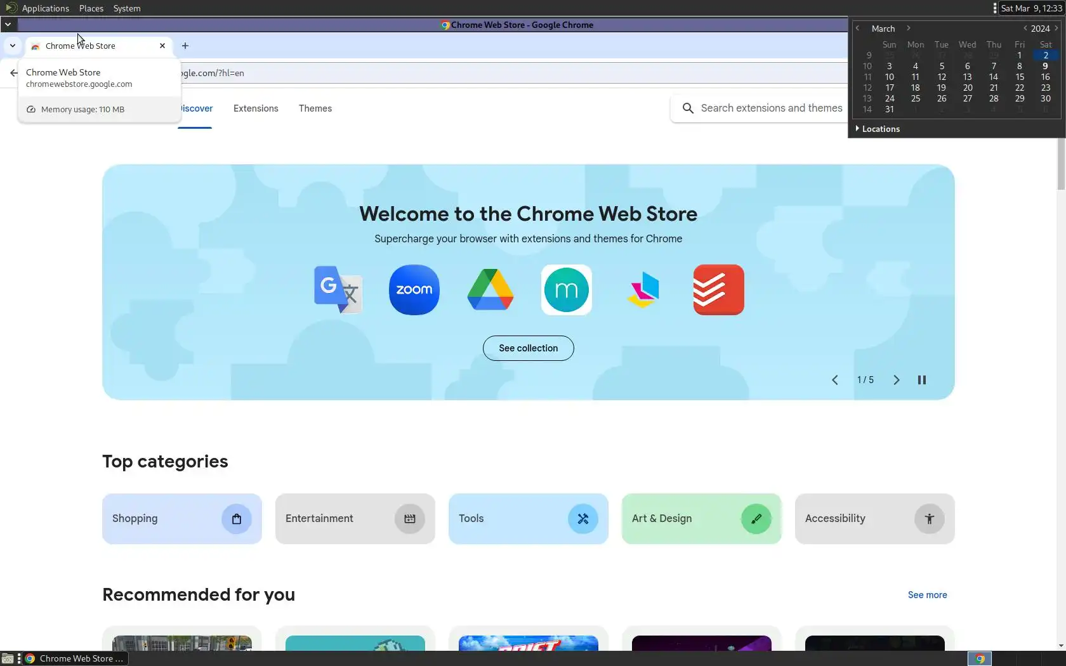The width and height of the screenshot is (1066, 666).
Task: Open the teal 'm' extension icon
Action: pyautogui.click(x=567, y=290)
